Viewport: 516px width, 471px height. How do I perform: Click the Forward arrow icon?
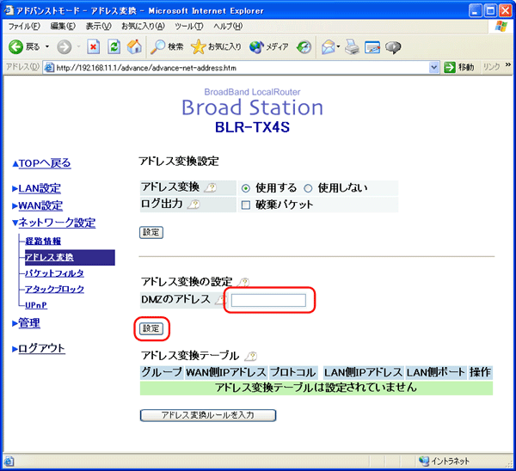pyautogui.click(x=64, y=47)
